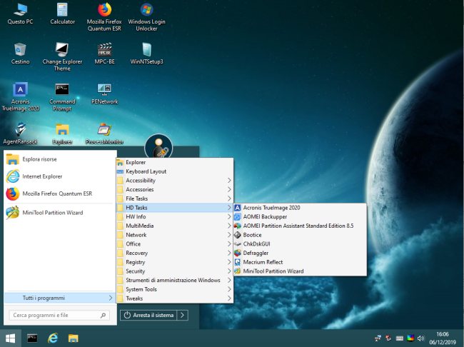Launch Internet Explorer from start menu list
The width and height of the screenshot is (464, 347).
tap(61, 176)
